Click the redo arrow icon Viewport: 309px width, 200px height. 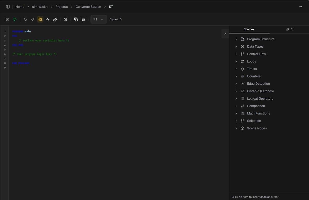pyautogui.click(x=33, y=19)
